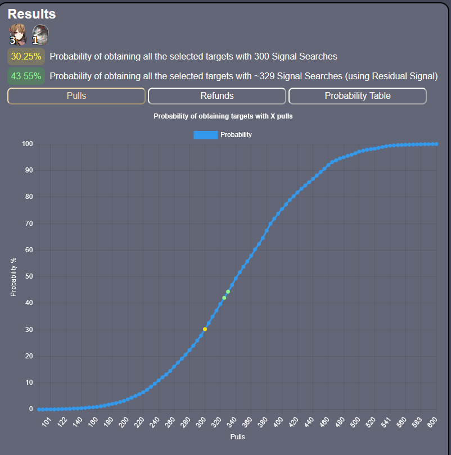The height and width of the screenshot is (455, 451).
Task: Click the last data point at 600 pulls
Action: 436,144
